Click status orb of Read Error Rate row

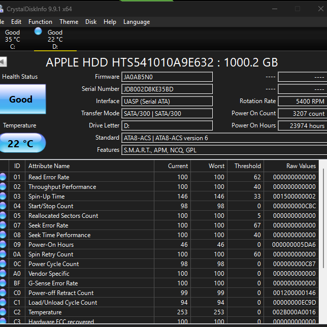(3, 177)
